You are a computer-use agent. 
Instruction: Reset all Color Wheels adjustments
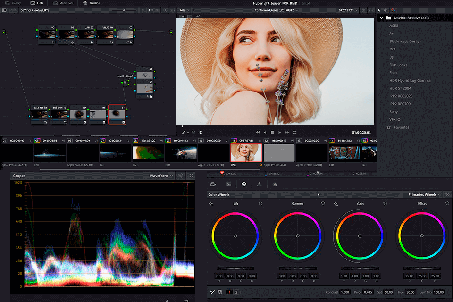click(447, 195)
